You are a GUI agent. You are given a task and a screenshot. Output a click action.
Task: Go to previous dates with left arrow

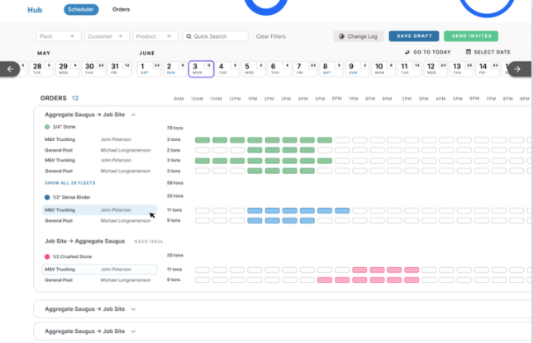tap(10, 69)
